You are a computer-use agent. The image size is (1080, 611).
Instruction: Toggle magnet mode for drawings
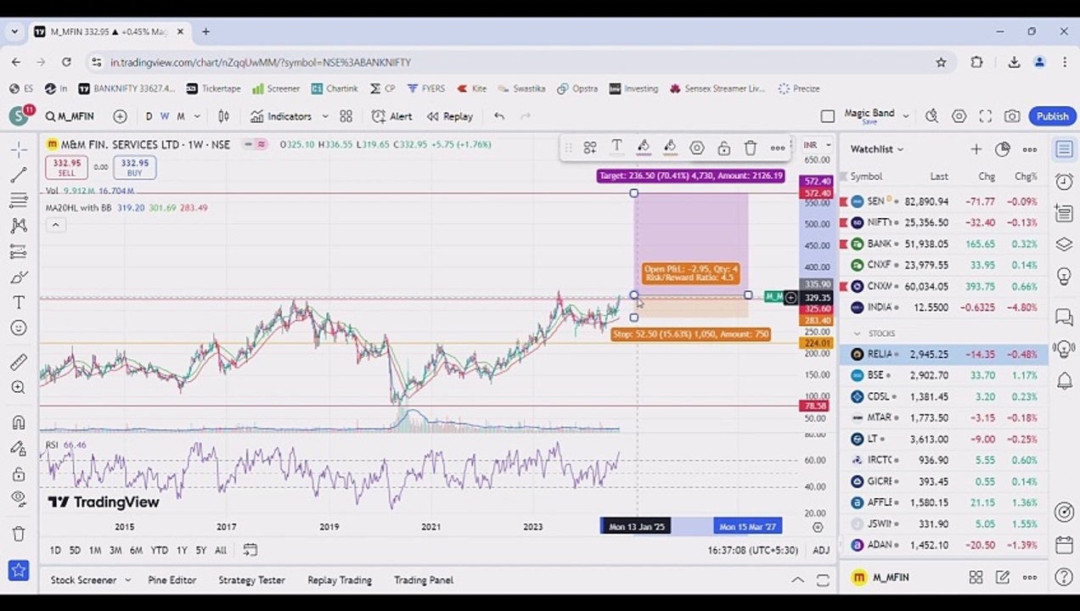18,423
